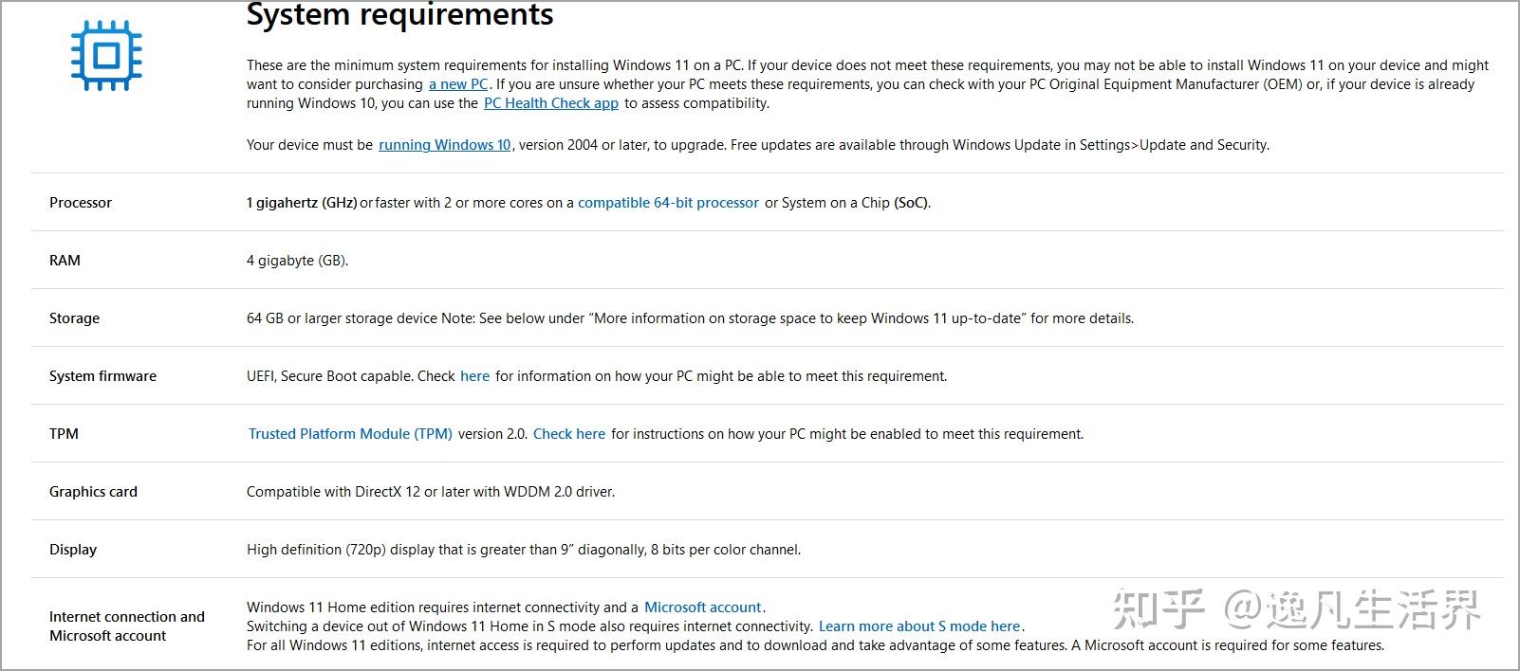Click the System requirements heading
The image size is (1520, 671).
point(400,14)
